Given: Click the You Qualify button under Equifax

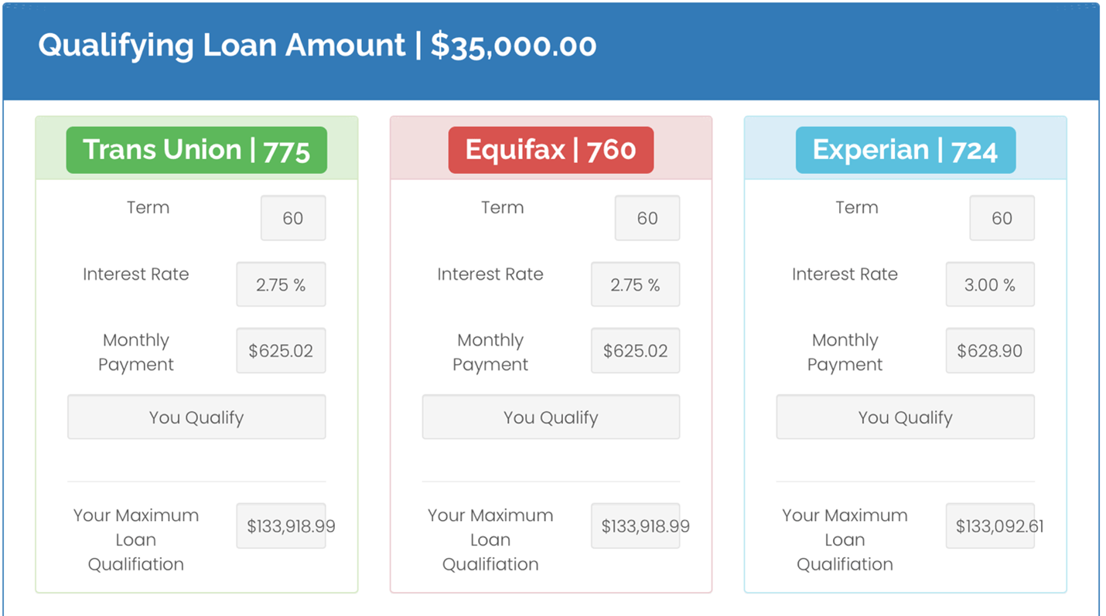Looking at the screenshot, I should pyautogui.click(x=550, y=417).
